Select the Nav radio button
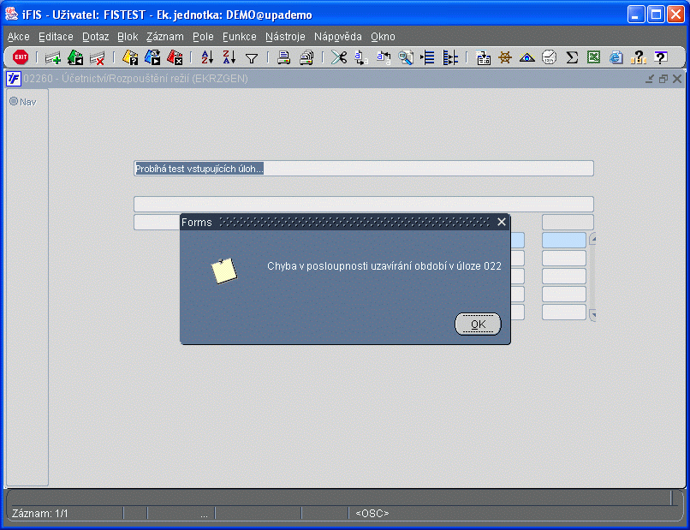690x530 pixels. pos(14,101)
